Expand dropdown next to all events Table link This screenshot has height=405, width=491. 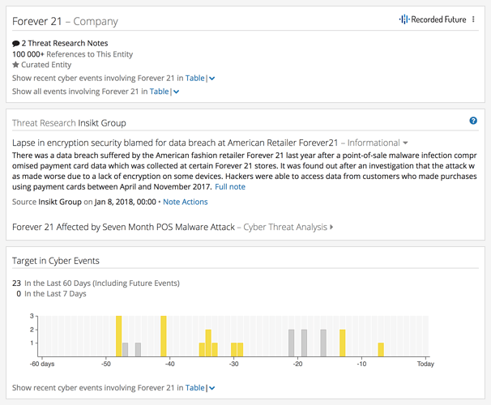(177, 92)
